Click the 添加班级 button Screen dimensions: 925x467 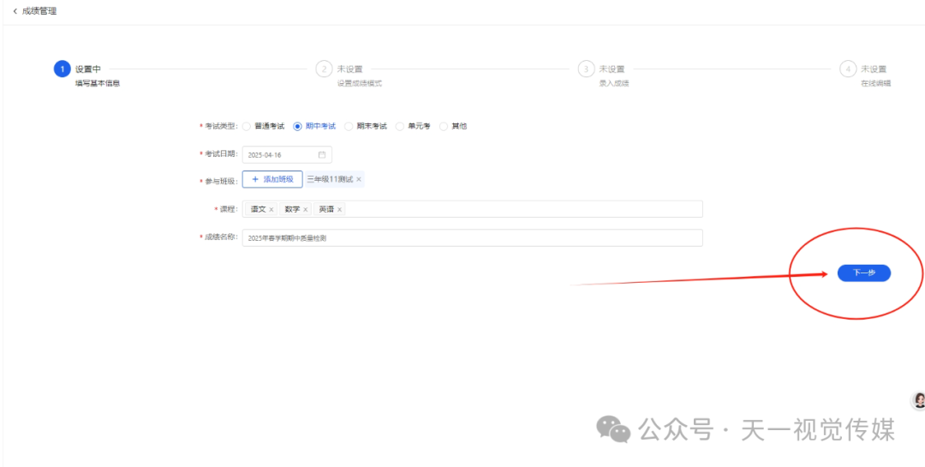coord(272,179)
